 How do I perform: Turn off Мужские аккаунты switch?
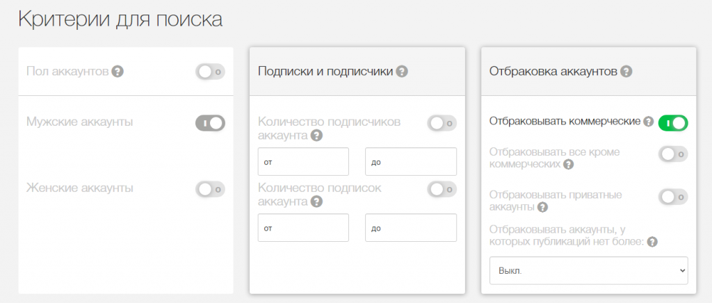pyautogui.click(x=210, y=123)
